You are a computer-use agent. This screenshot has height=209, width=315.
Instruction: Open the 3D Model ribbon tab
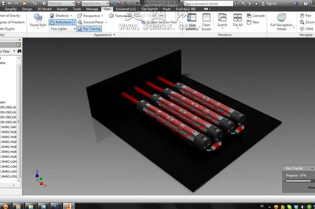point(44,9)
